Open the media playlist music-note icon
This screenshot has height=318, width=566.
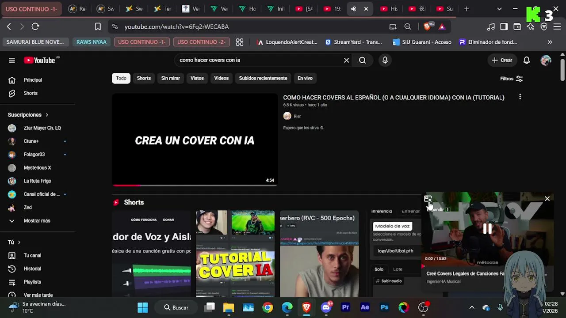491,26
